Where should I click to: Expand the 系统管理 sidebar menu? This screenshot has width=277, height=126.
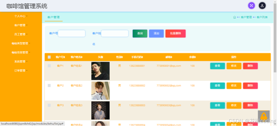point(21,62)
